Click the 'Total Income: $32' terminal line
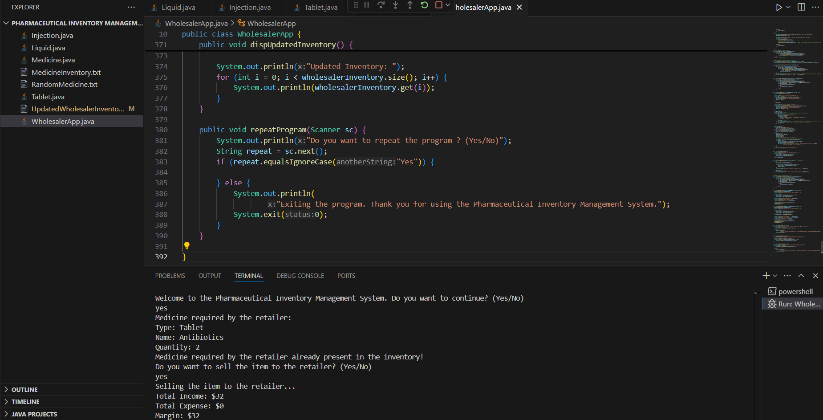This screenshot has width=823, height=420. (189, 396)
